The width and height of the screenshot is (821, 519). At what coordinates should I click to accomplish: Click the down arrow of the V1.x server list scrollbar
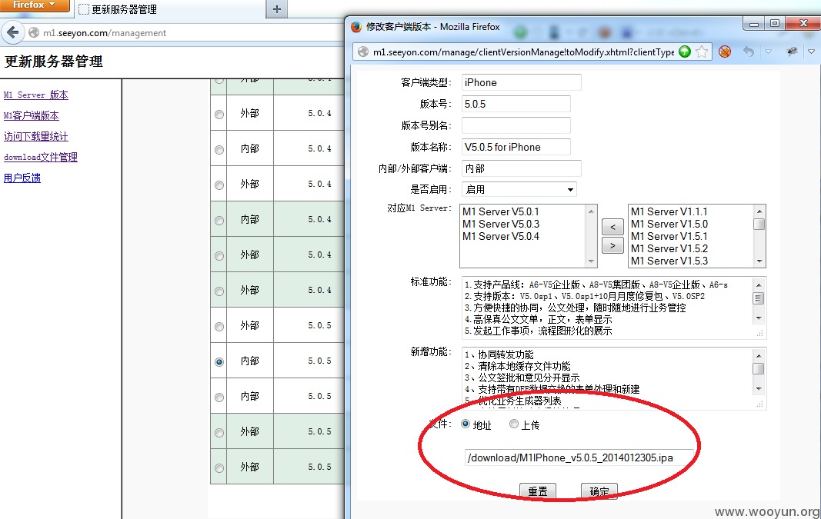pyautogui.click(x=759, y=261)
